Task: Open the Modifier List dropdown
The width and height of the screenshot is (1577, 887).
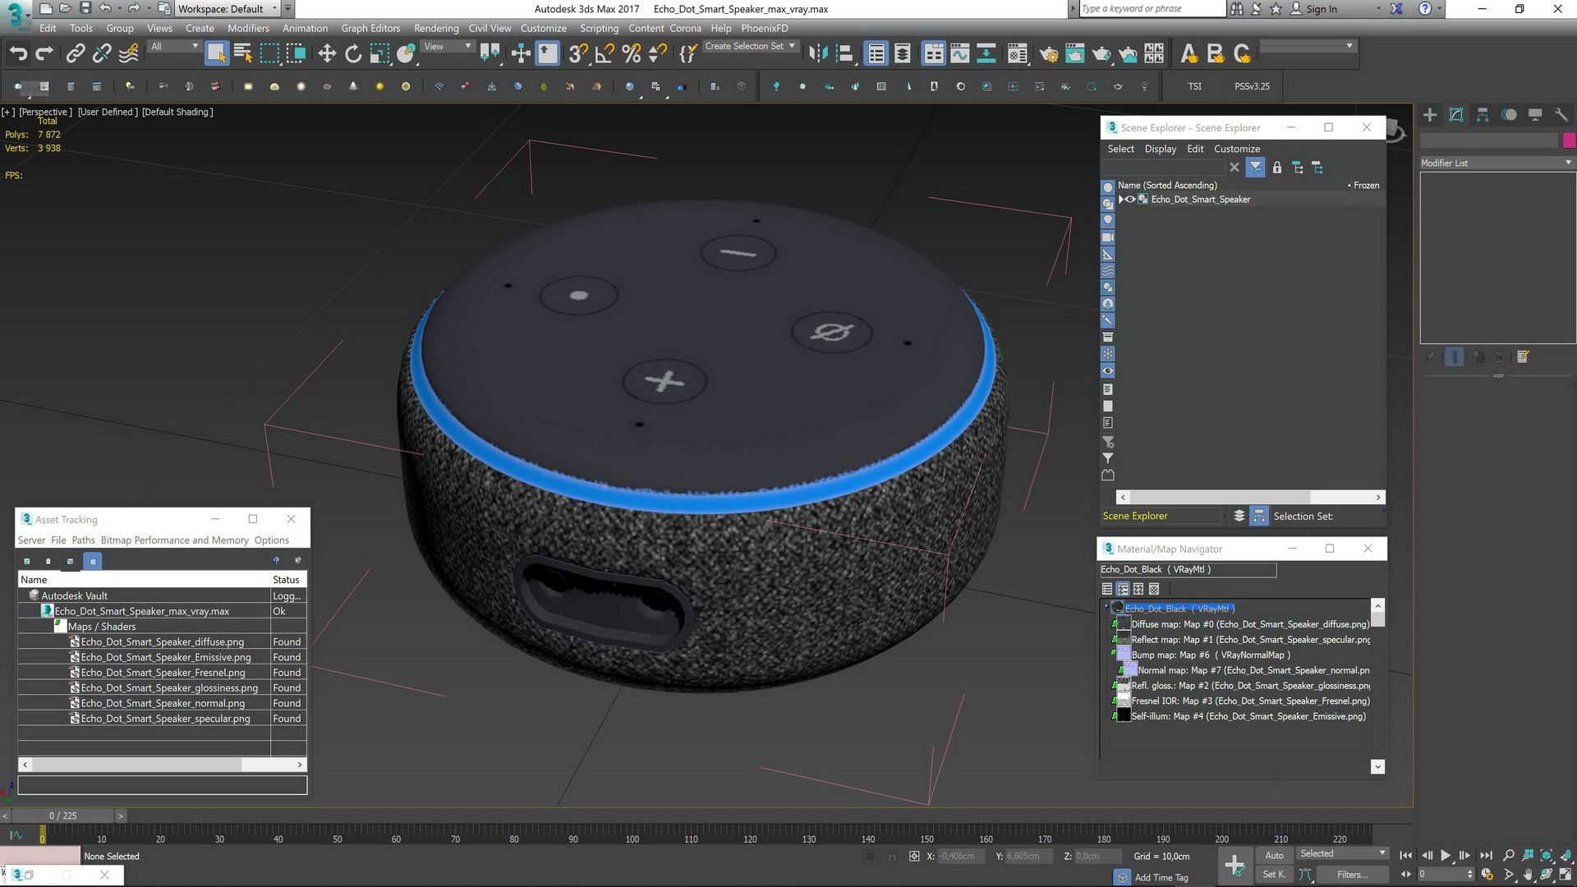Action: click(x=1497, y=163)
